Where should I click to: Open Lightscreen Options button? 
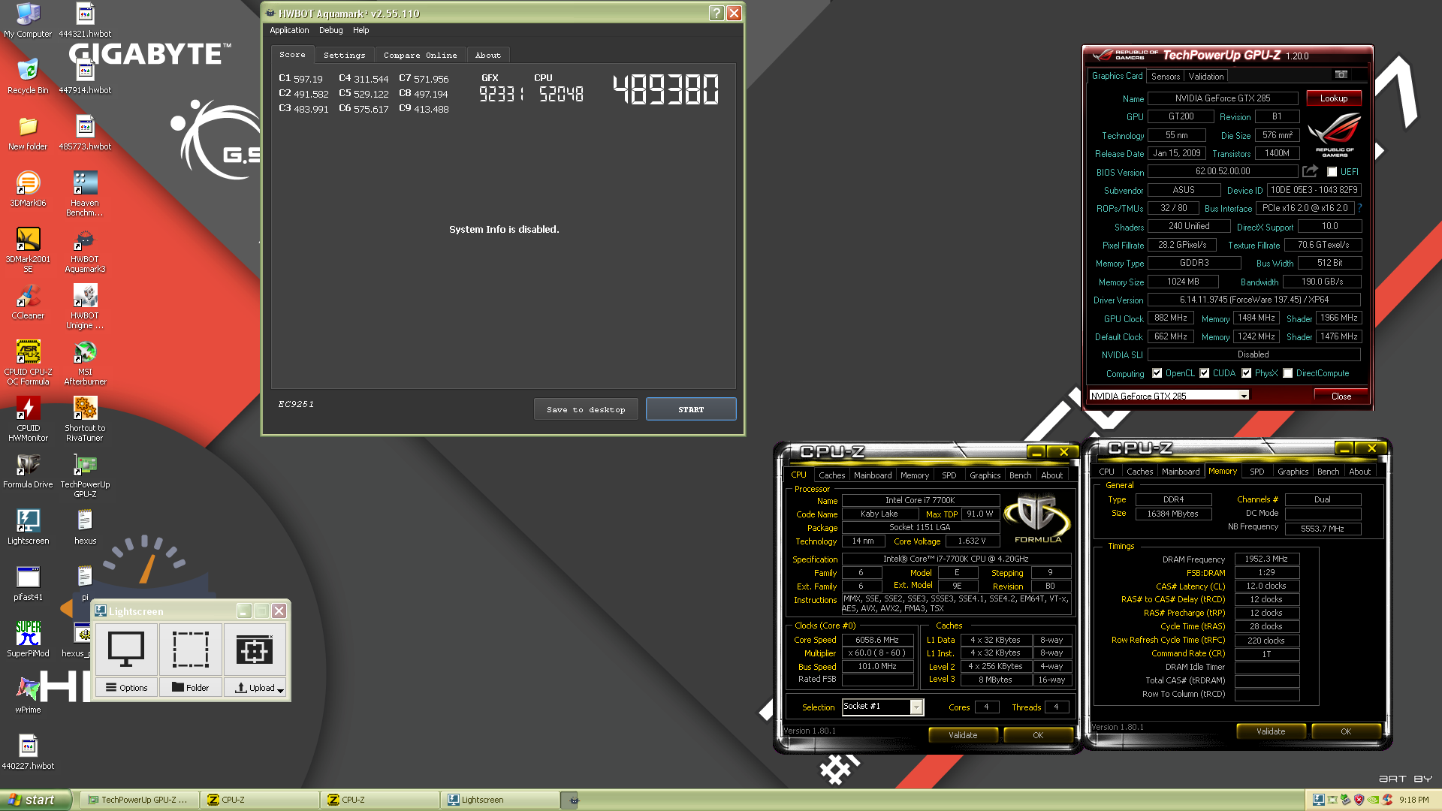coord(126,687)
